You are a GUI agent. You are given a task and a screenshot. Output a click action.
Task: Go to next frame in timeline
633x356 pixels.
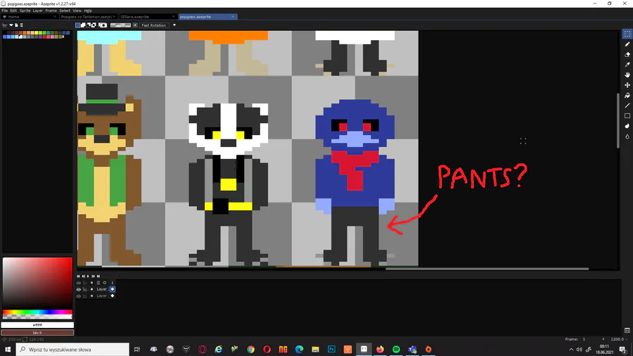pos(94,276)
